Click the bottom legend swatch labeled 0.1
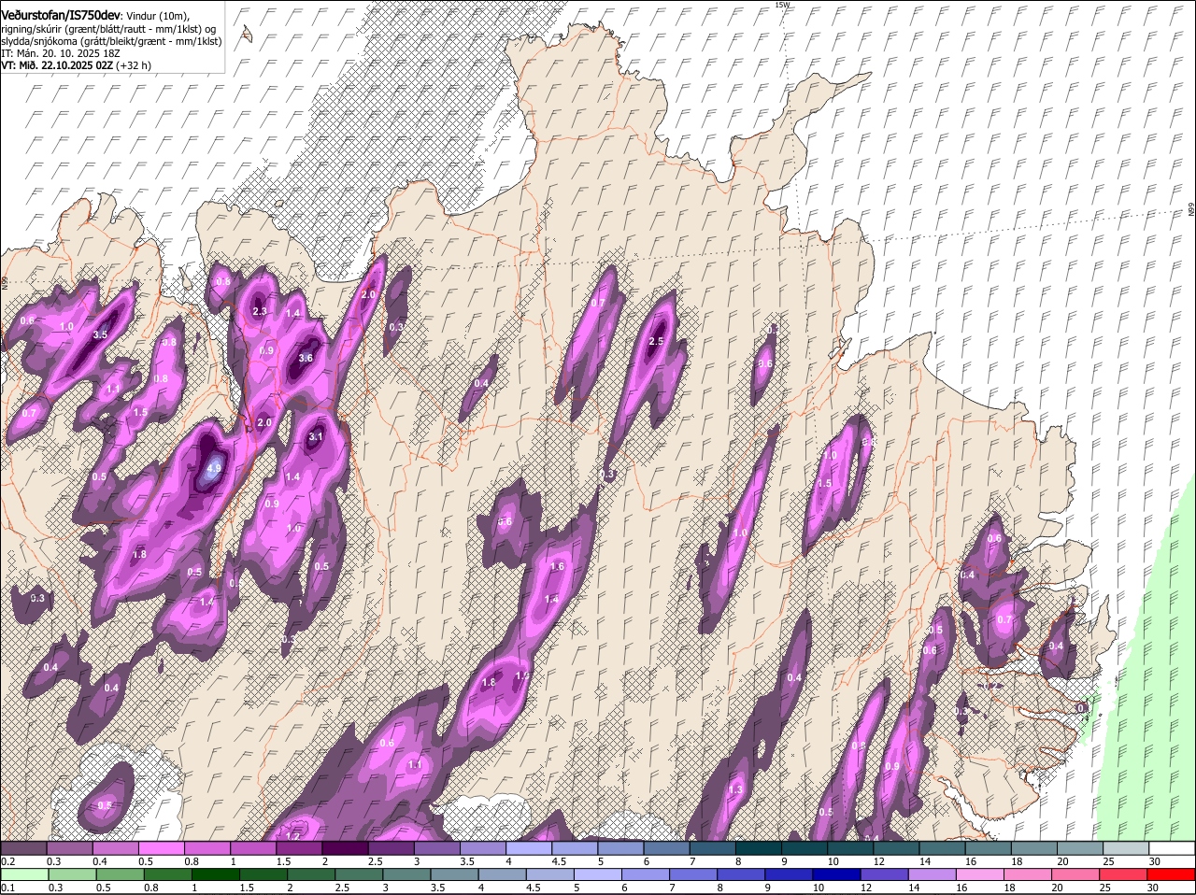 24,875
